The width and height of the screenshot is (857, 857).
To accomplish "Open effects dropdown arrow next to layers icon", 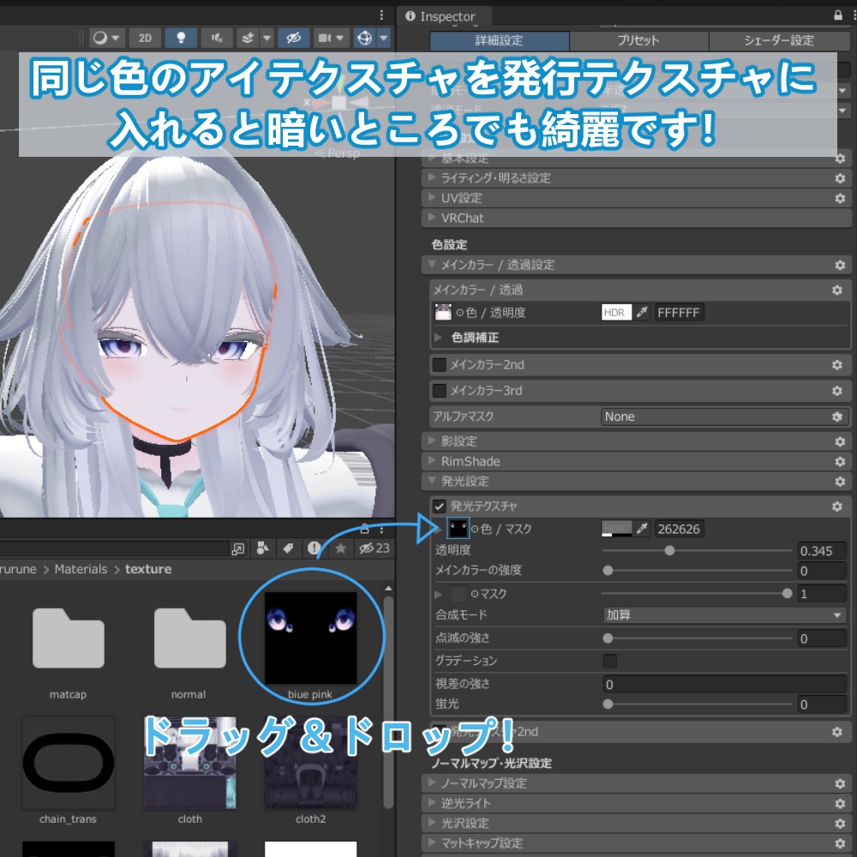I will click(267, 38).
